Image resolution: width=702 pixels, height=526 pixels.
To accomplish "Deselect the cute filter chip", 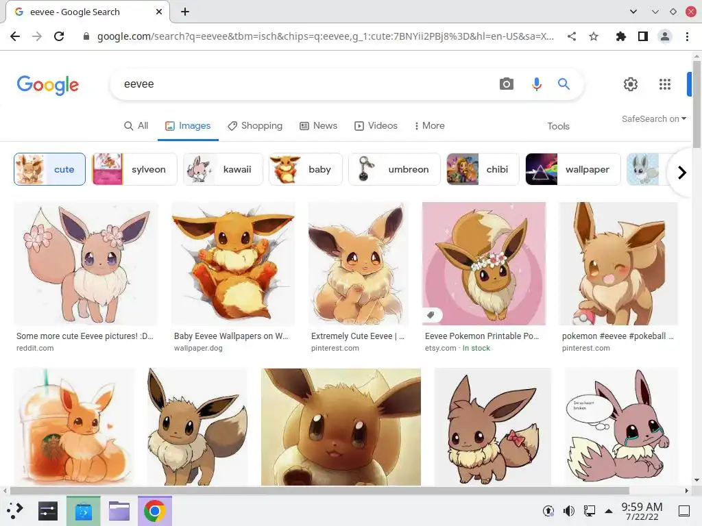I will 49,169.
